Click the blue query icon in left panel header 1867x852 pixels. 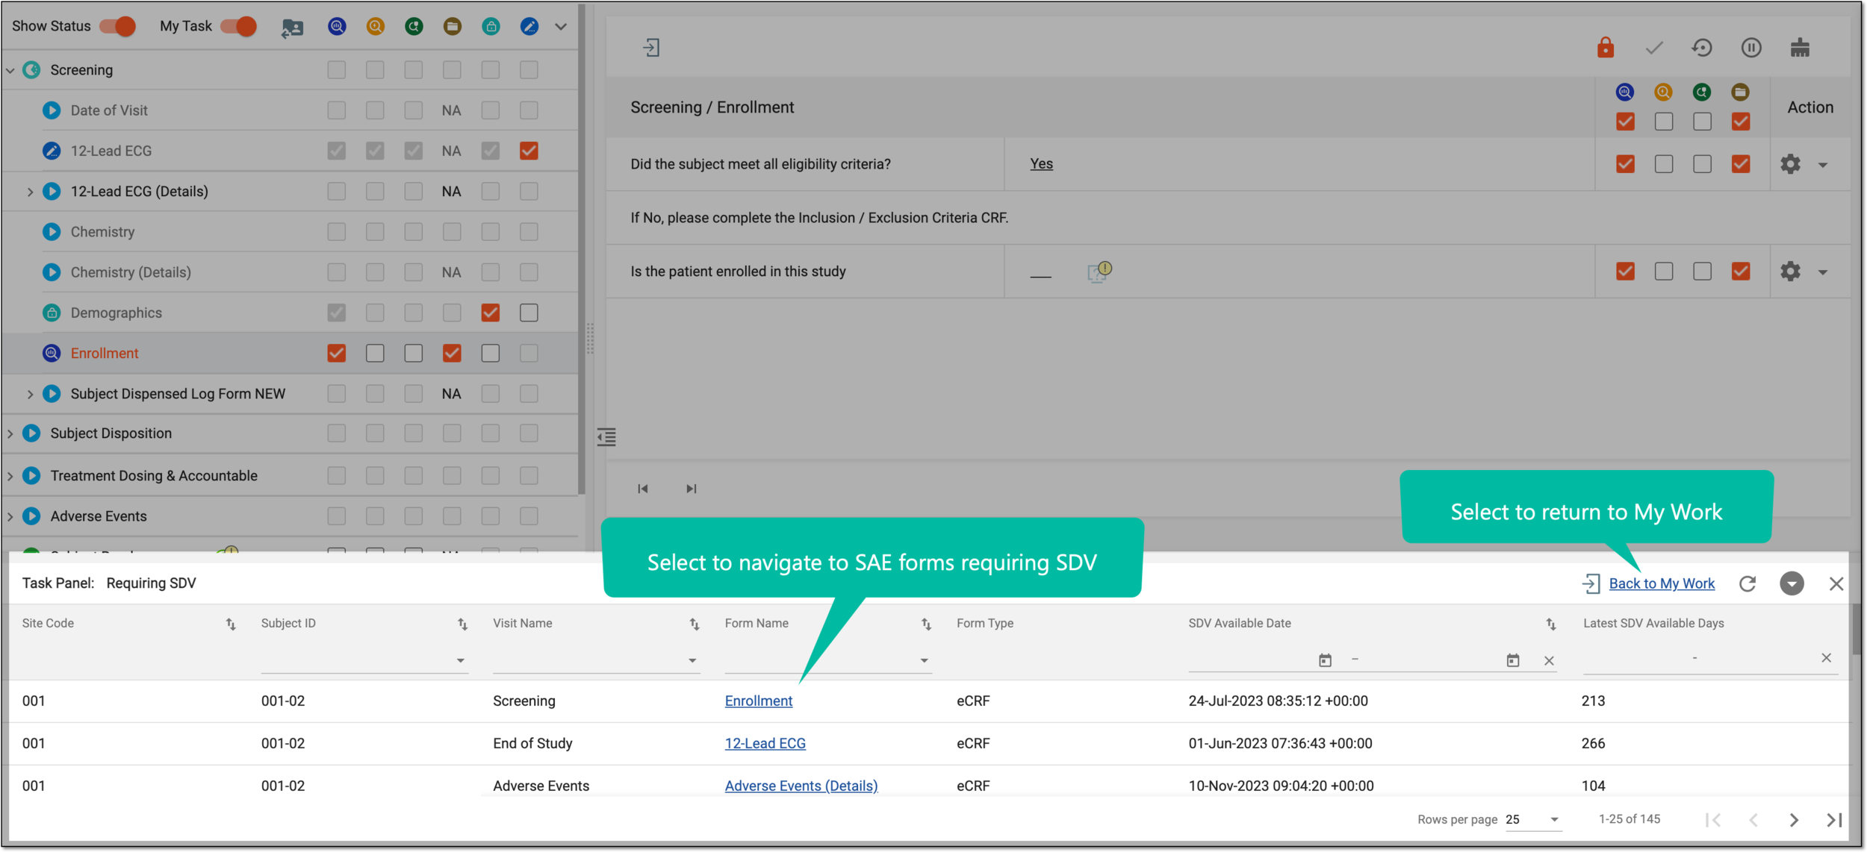tap(337, 27)
